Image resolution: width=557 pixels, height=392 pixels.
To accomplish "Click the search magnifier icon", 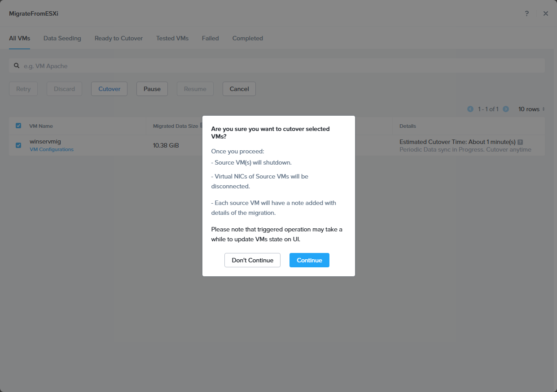I will (x=17, y=65).
